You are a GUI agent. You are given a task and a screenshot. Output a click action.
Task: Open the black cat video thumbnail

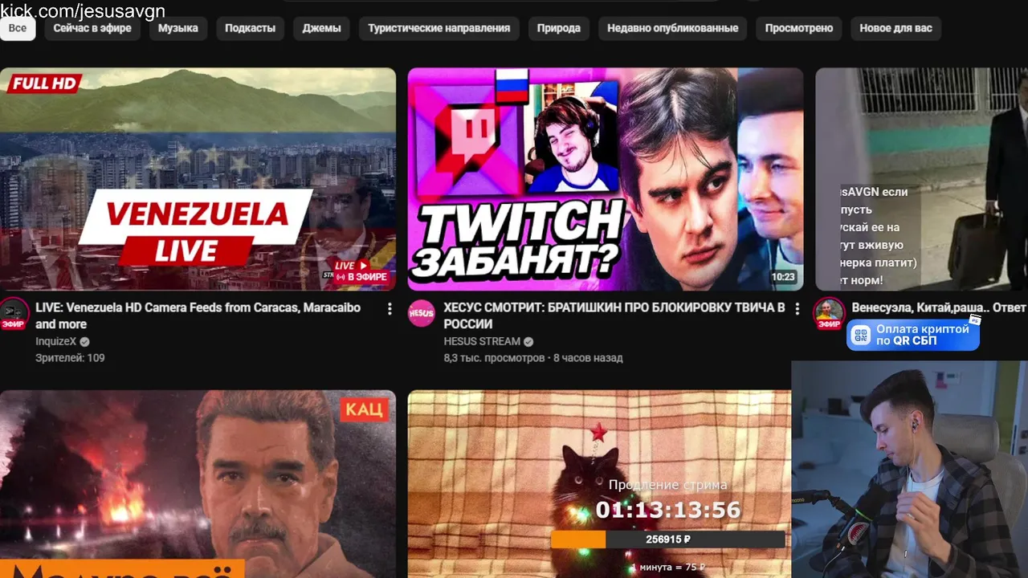coord(599,484)
